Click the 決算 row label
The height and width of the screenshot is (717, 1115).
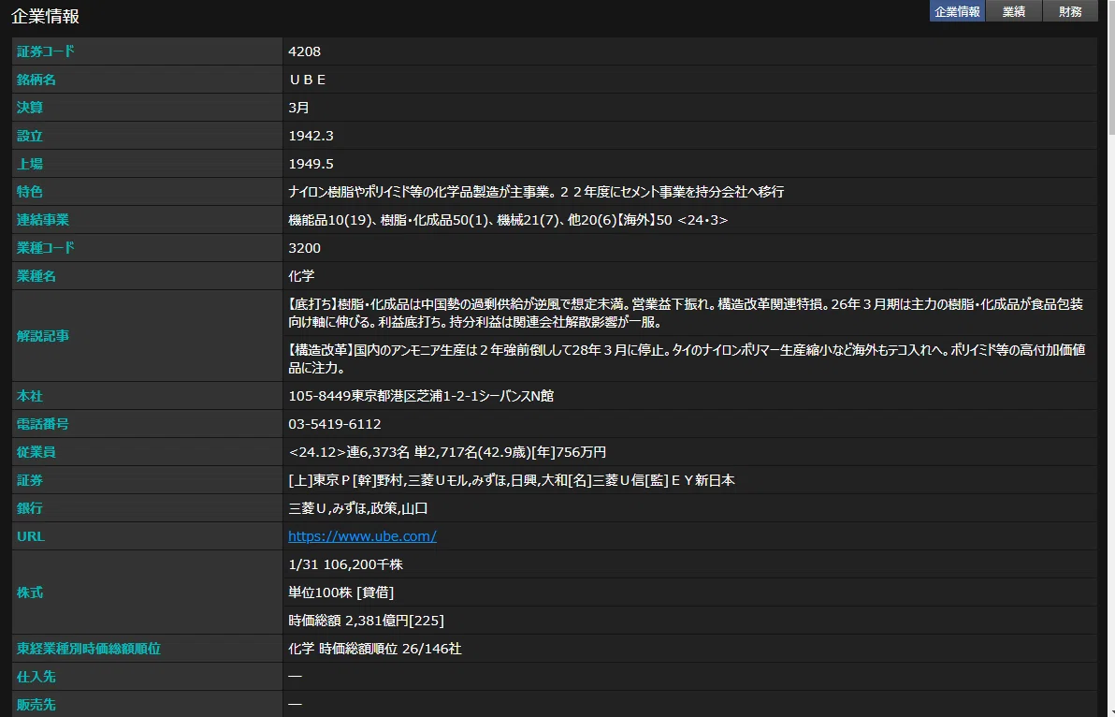point(30,108)
